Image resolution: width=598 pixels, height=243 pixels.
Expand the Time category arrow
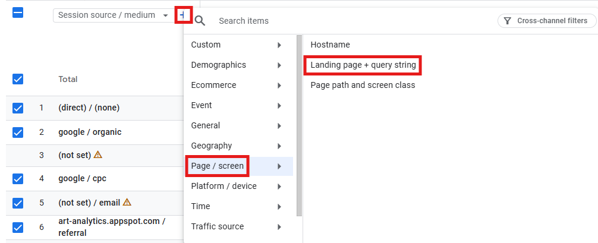pos(279,207)
